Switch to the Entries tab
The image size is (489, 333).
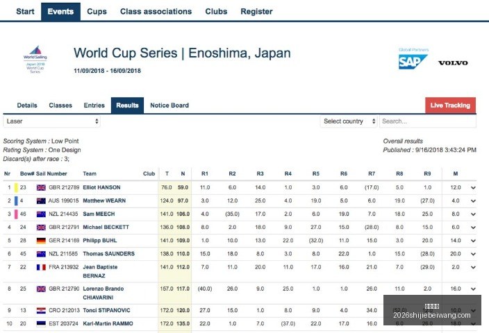(94, 105)
